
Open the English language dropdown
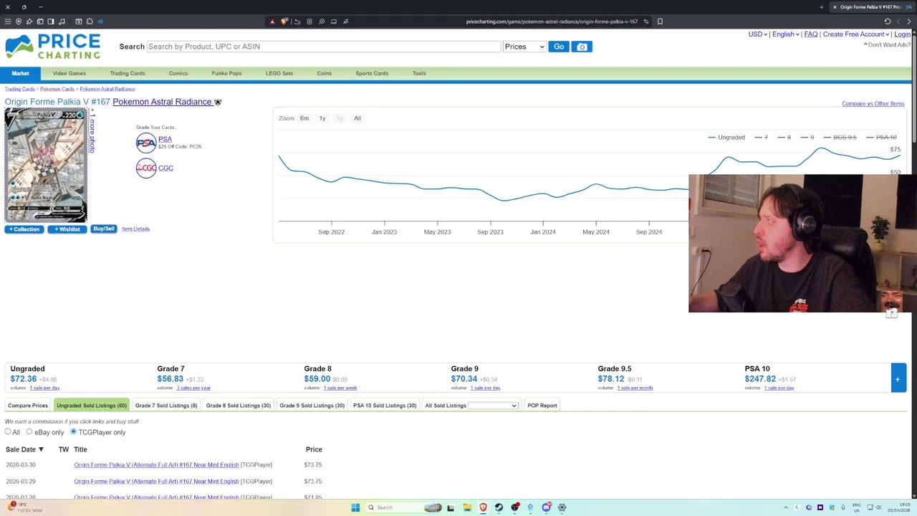(x=785, y=34)
